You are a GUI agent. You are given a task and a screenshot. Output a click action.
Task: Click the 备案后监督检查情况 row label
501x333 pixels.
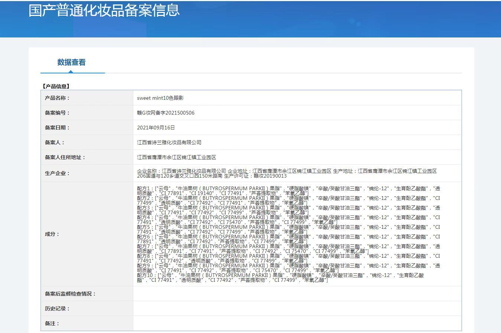point(70,294)
